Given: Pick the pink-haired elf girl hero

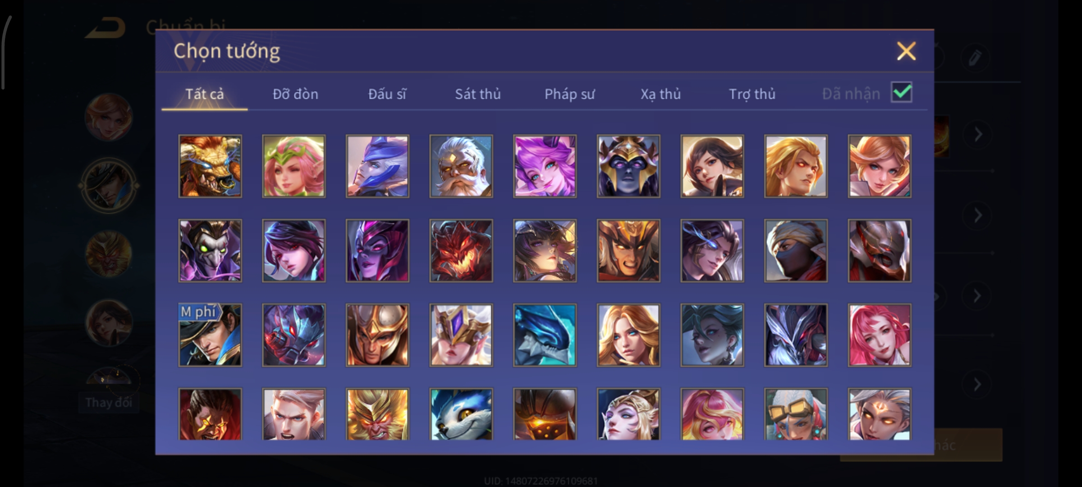Looking at the screenshot, I should 293,166.
